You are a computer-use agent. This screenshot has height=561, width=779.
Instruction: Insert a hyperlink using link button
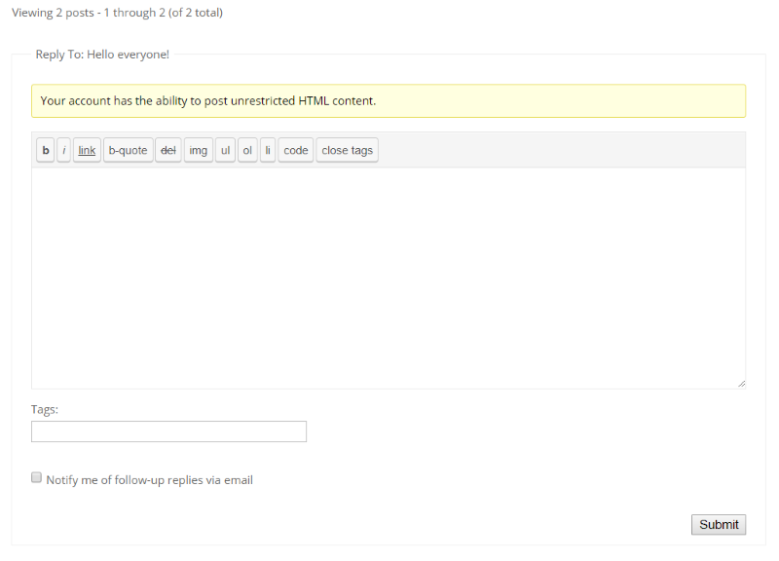pos(87,150)
